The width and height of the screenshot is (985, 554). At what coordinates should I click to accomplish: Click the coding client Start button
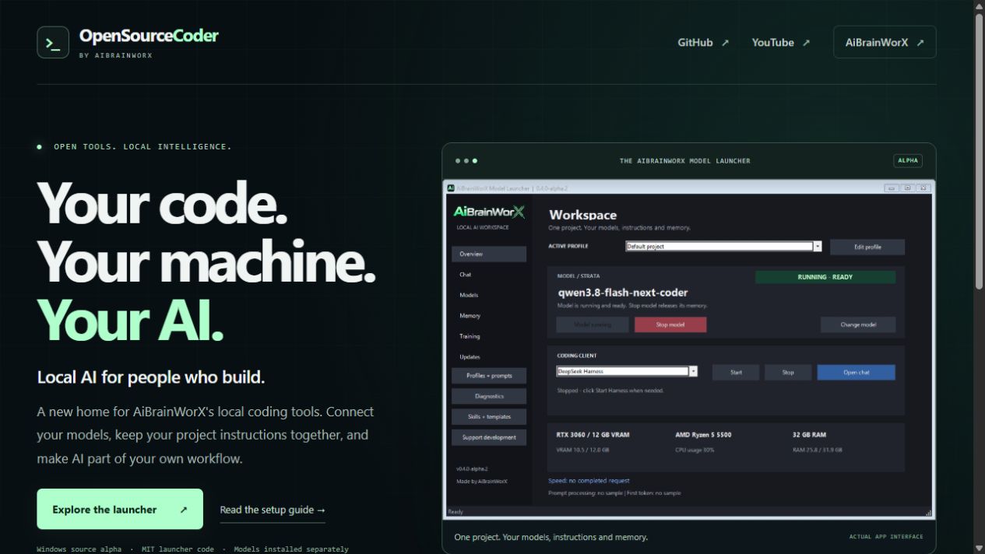click(736, 372)
